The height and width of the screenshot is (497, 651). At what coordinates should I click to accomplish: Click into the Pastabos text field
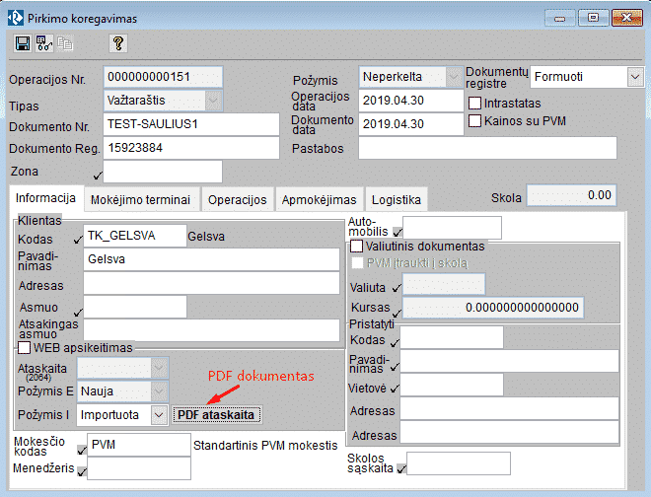pos(487,148)
